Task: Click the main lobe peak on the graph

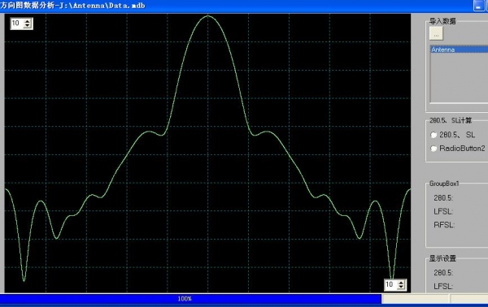Action: click(208, 16)
